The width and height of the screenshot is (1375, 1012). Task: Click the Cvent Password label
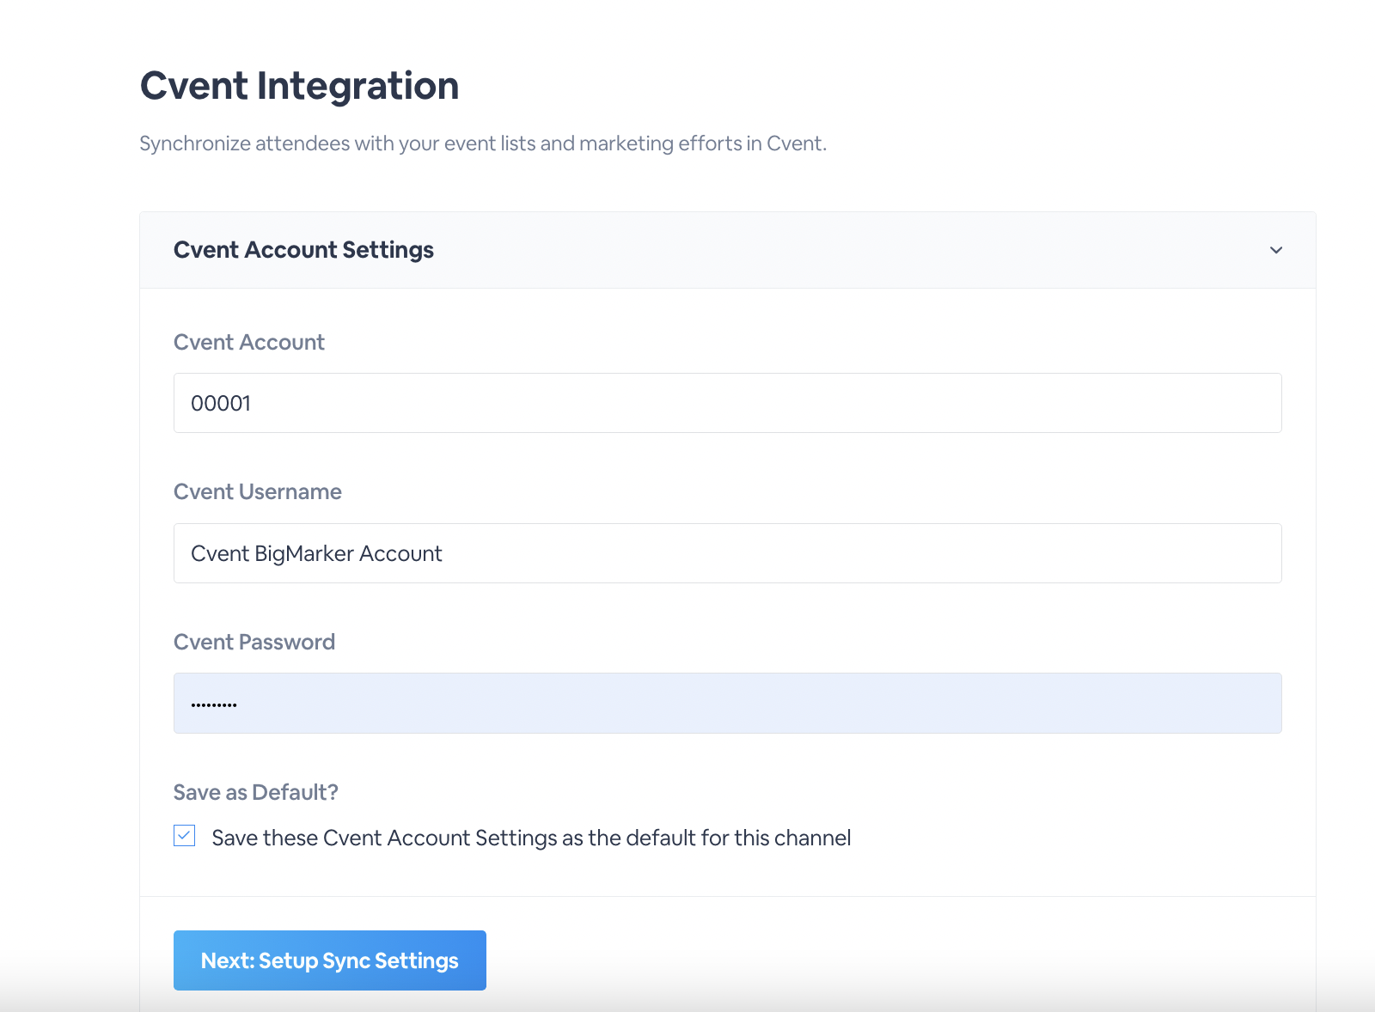[x=254, y=642]
